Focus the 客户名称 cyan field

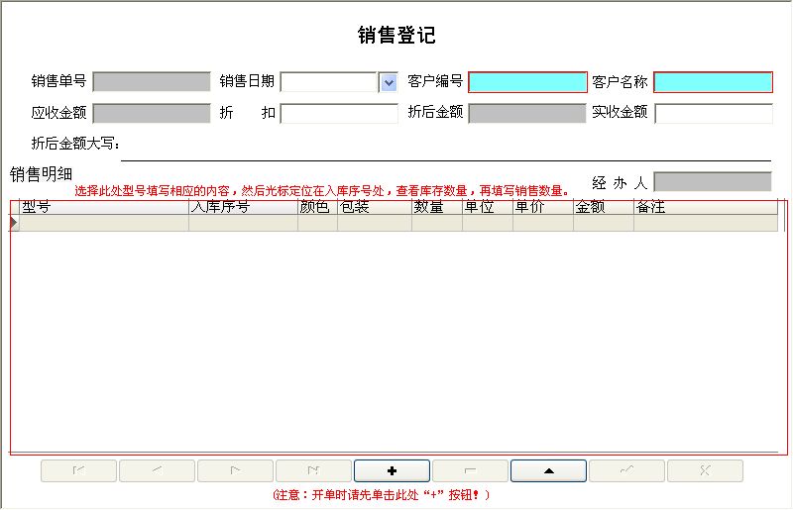(713, 82)
